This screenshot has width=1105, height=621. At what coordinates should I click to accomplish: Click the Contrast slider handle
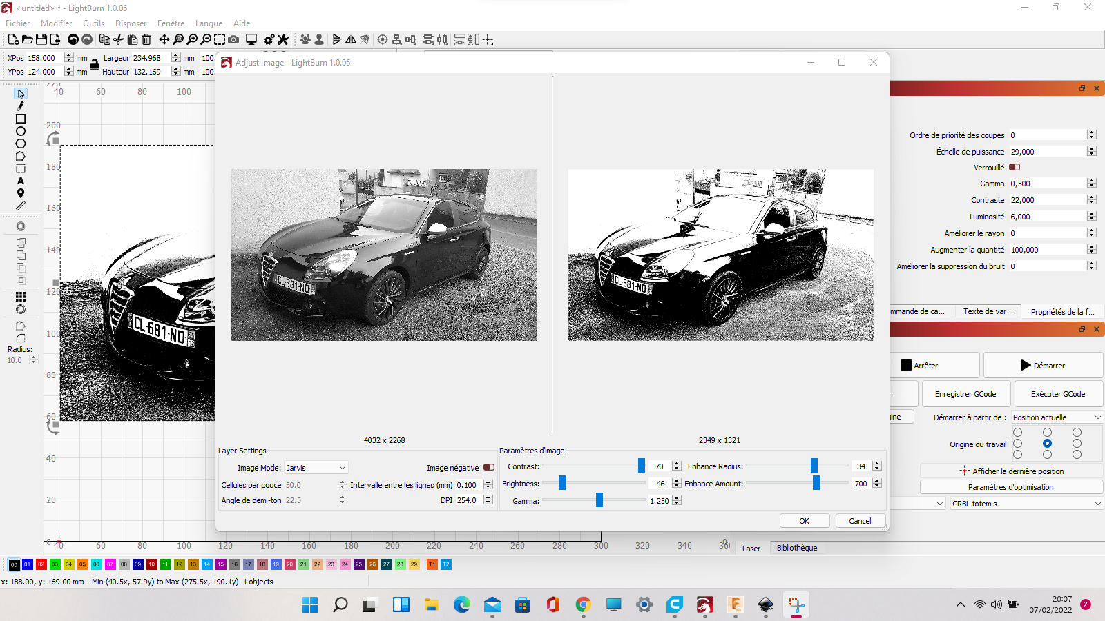642,466
